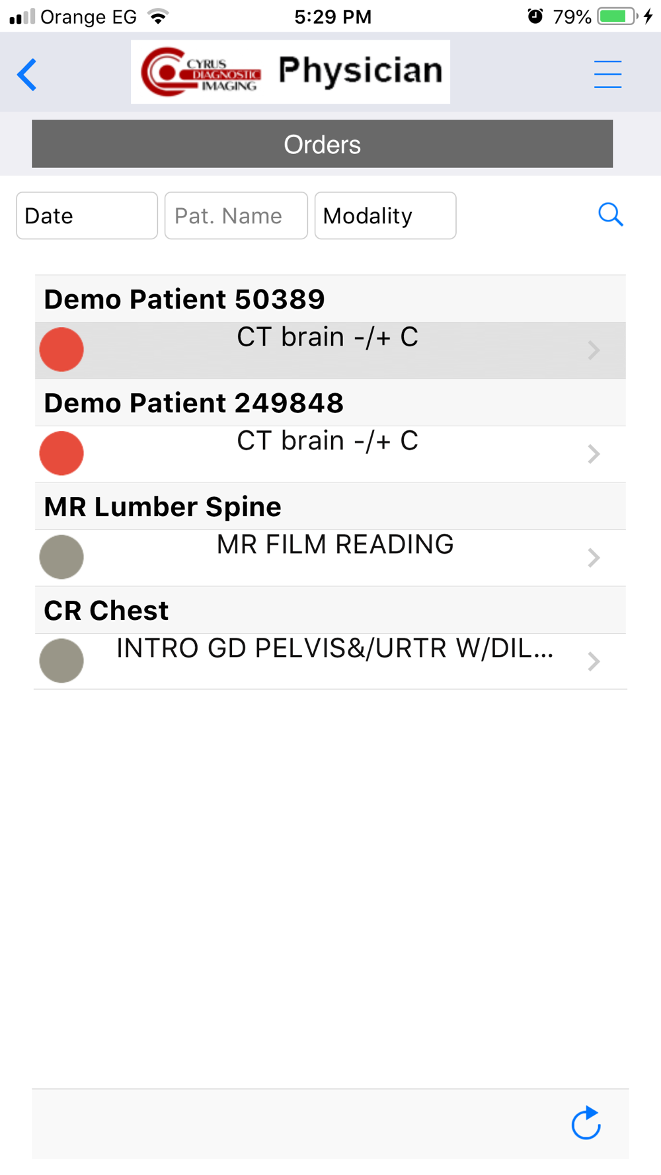Select CT brain order under Demo Patient 249848
This screenshot has width=661, height=1175.
(x=330, y=454)
